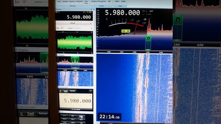Open the Selection dropdown in the ribbon
The height and width of the screenshot is (124, 221).
click(79, 1)
